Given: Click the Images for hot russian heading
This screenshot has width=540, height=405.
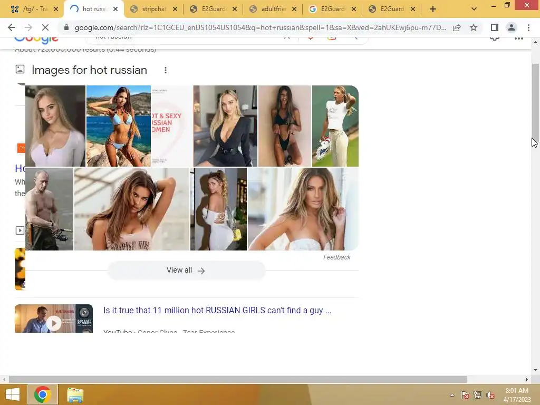Looking at the screenshot, I should 89,70.
